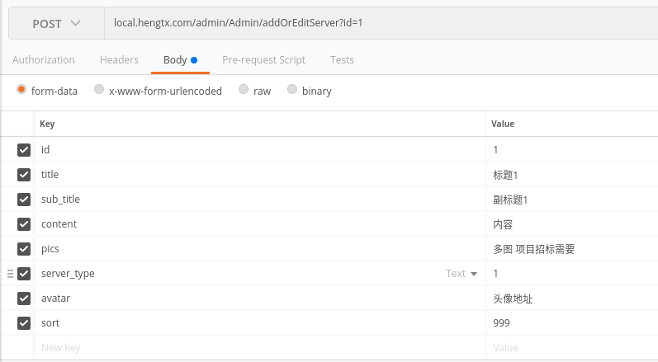The width and height of the screenshot is (658, 362).
Task: Choose x-www-form-urlencoded body type
Action: point(99,89)
